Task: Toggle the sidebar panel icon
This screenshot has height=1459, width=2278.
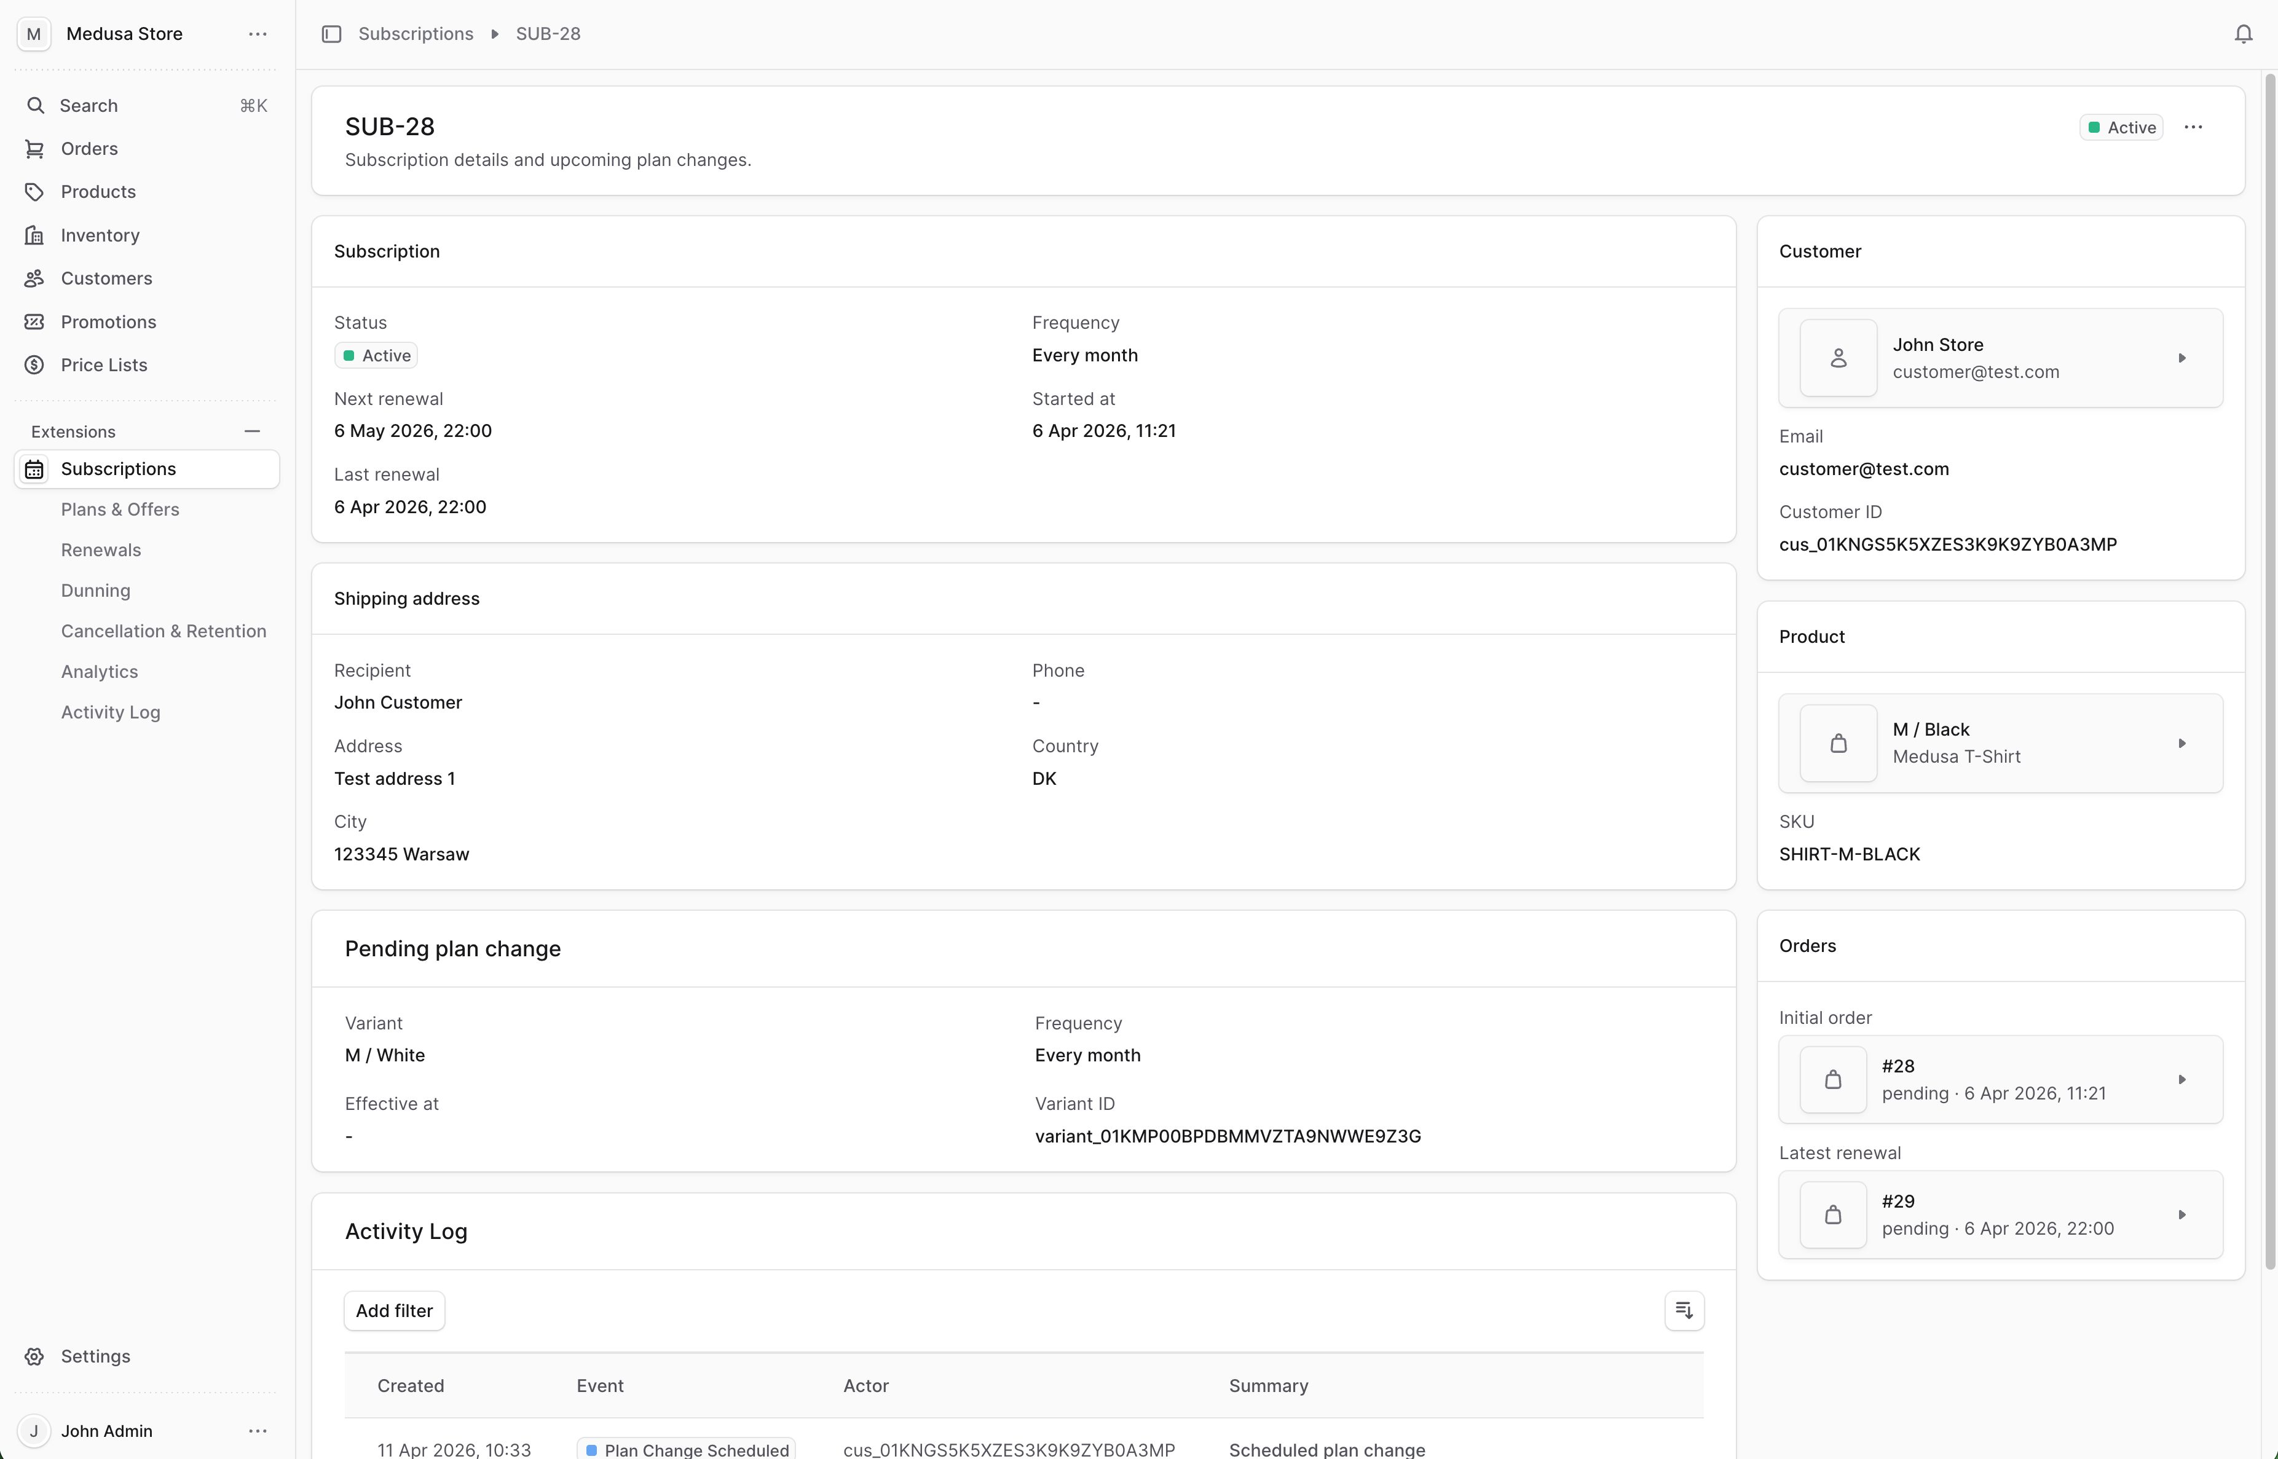Action: pyautogui.click(x=331, y=34)
